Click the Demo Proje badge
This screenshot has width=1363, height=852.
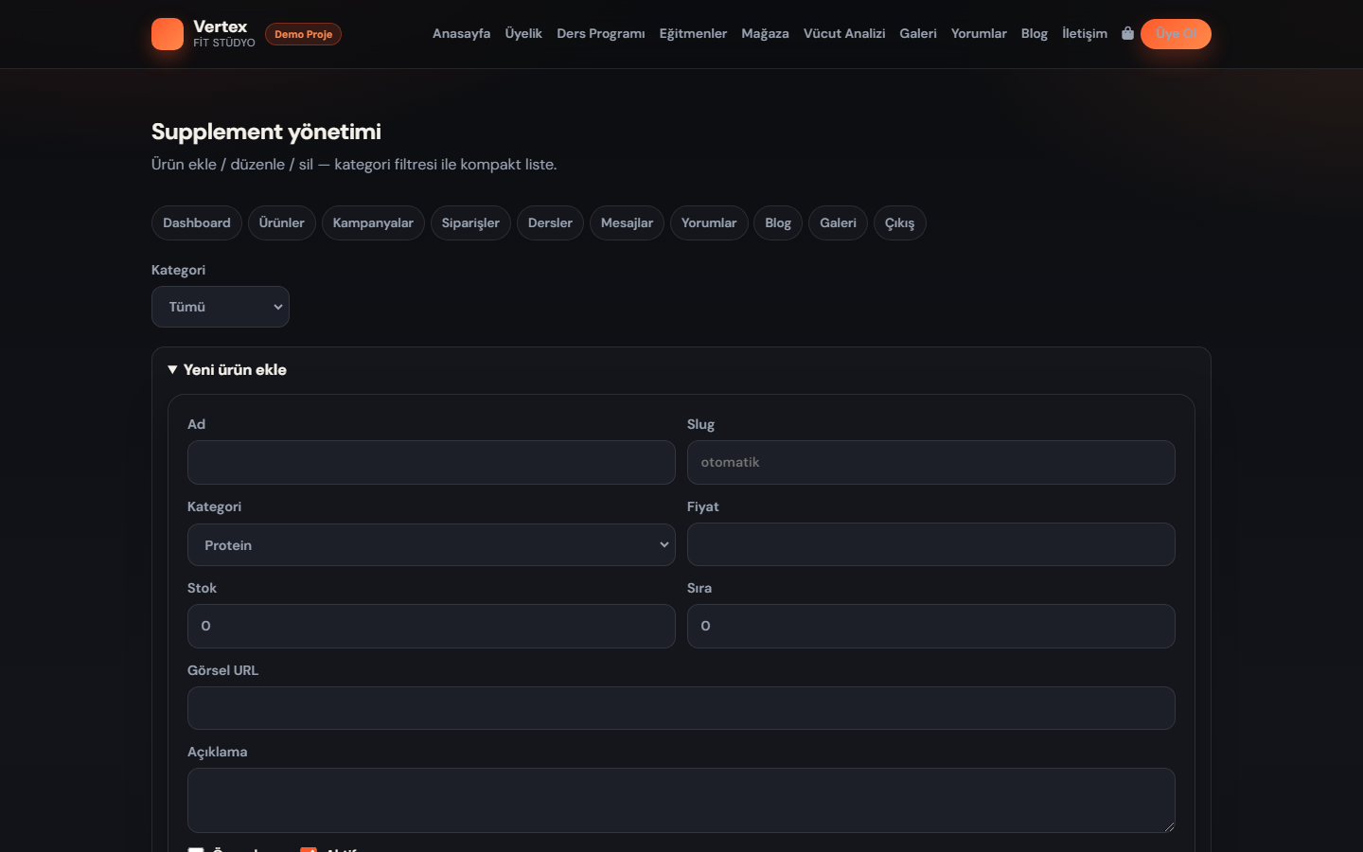(303, 34)
